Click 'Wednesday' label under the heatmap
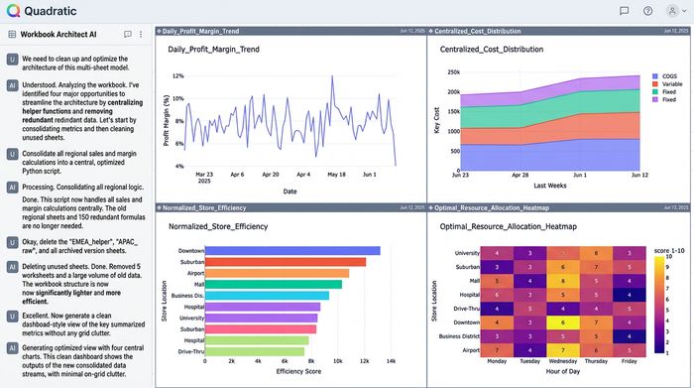 563,361
